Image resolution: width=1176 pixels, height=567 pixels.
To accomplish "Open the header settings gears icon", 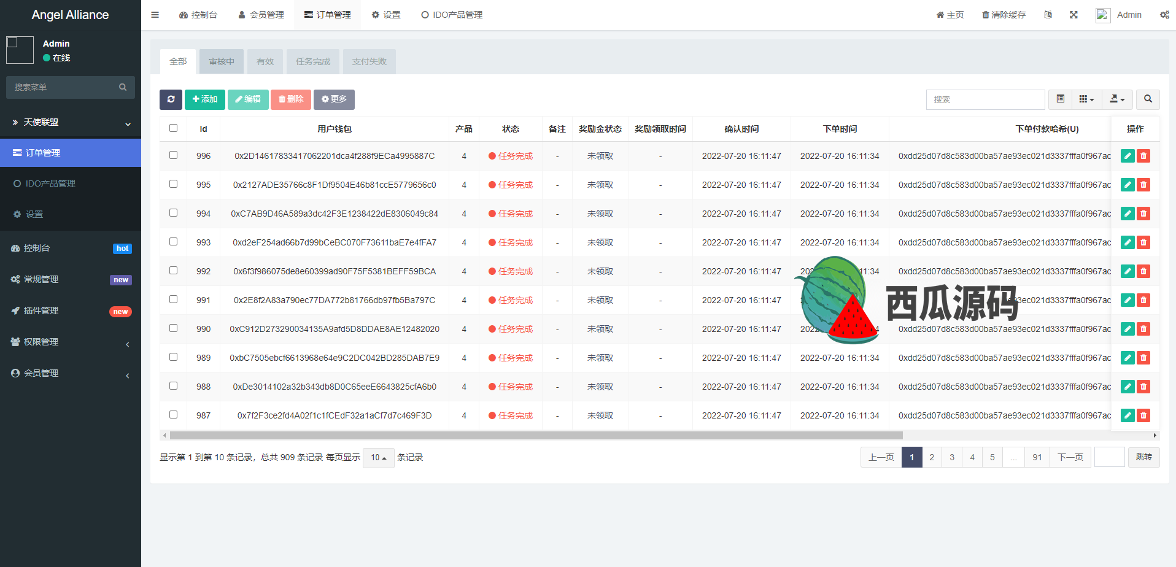I will tap(1164, 15).
